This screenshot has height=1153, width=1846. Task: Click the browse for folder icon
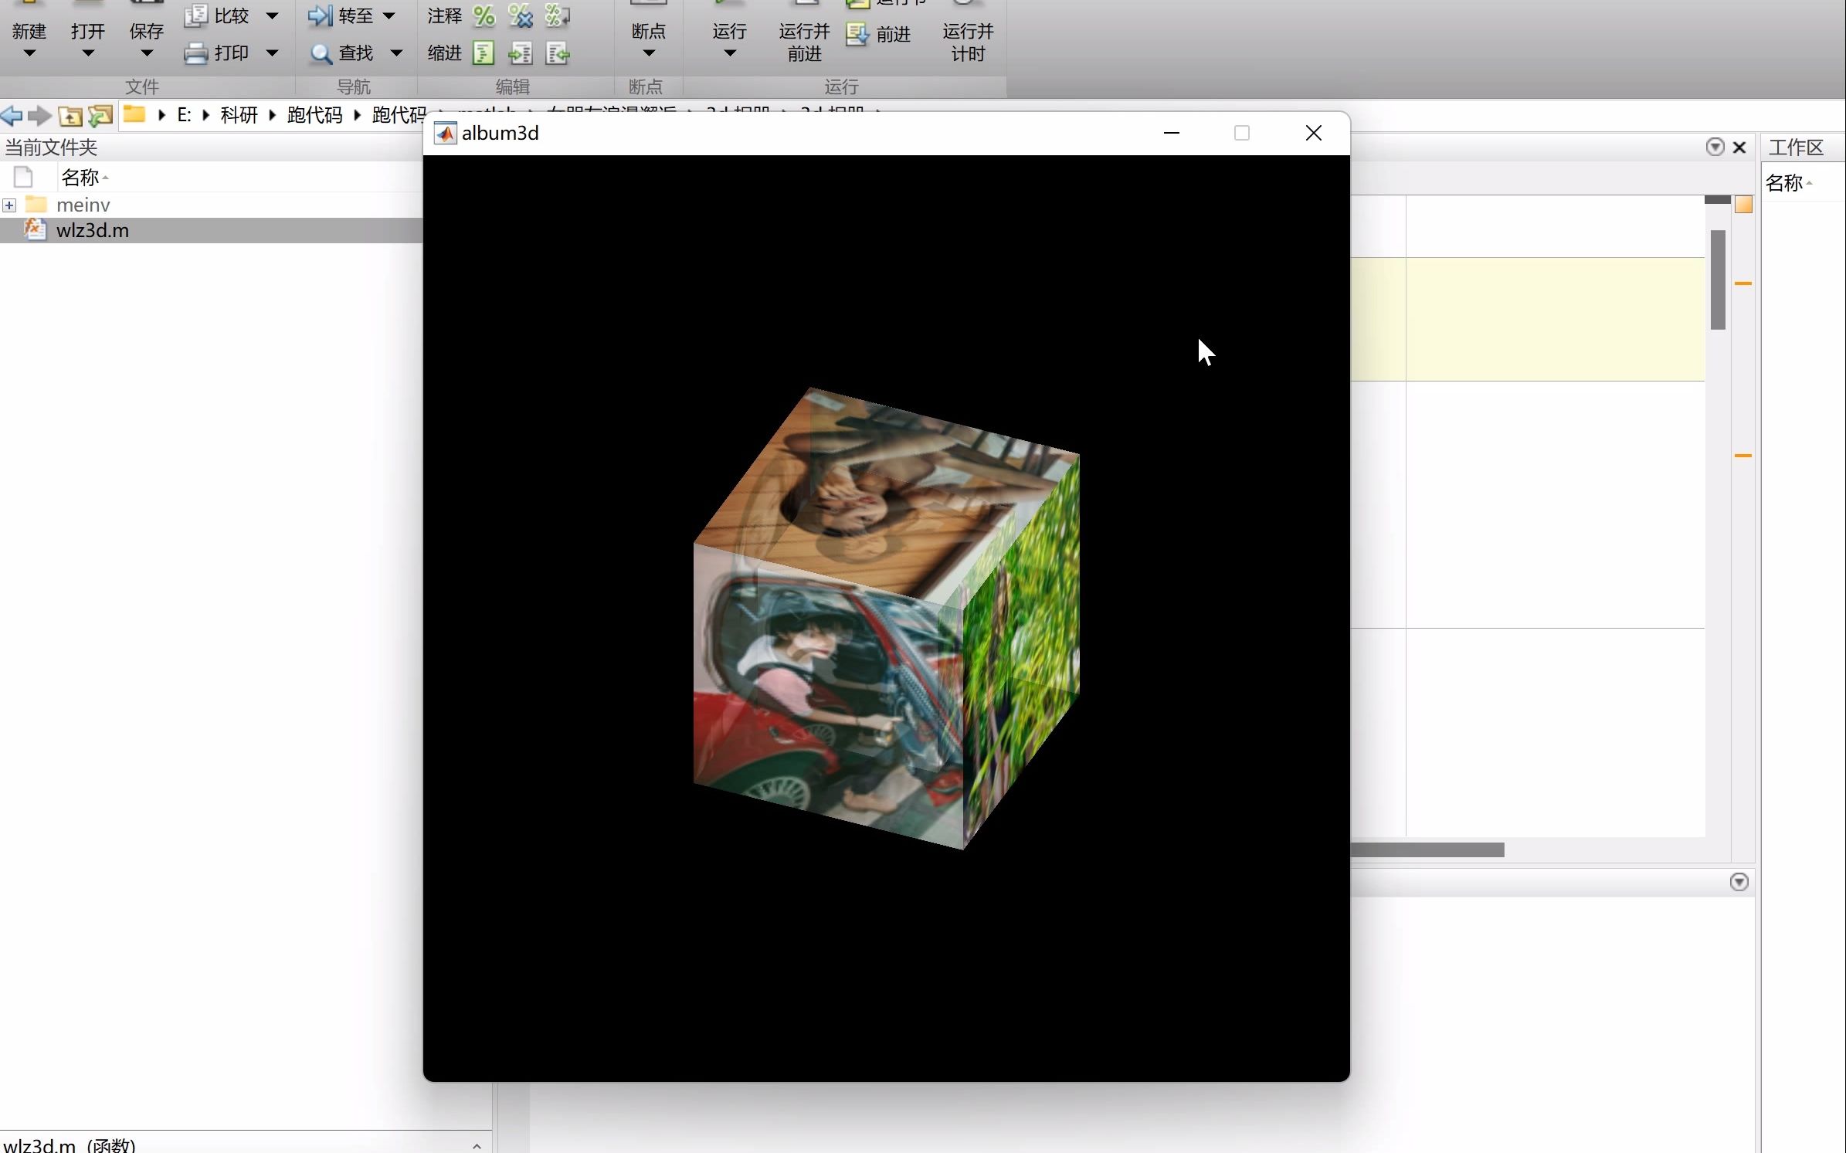tap(100, 116)
